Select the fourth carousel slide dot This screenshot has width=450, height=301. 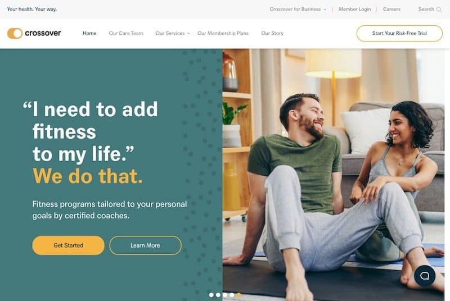pyautogui.click(x=232, y=295)
